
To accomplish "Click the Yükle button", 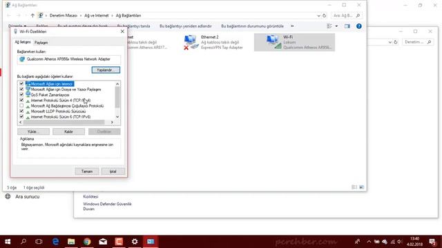I will 33,132.
